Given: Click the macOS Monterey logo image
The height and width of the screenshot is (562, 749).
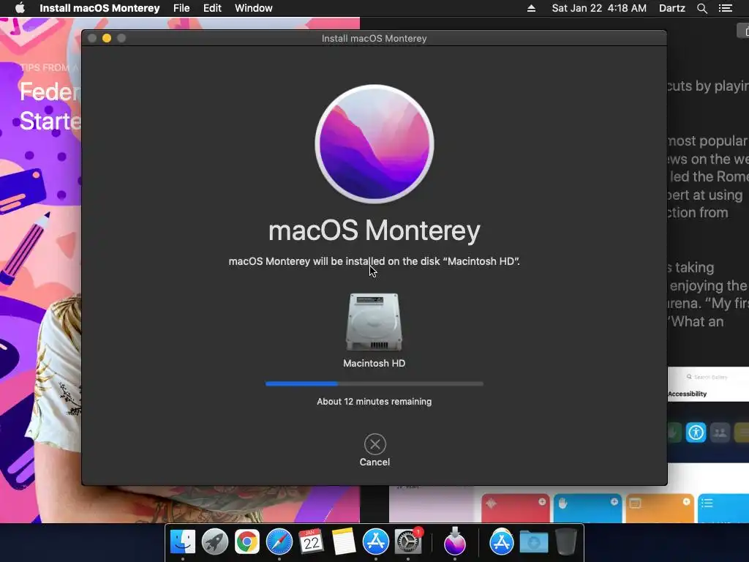Looking at the screenshot, I should [374, 144].
